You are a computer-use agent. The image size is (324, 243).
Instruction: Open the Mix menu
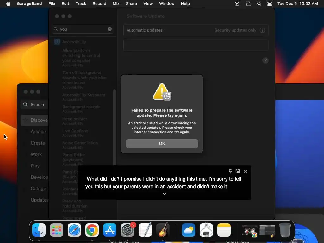(116, 4)
